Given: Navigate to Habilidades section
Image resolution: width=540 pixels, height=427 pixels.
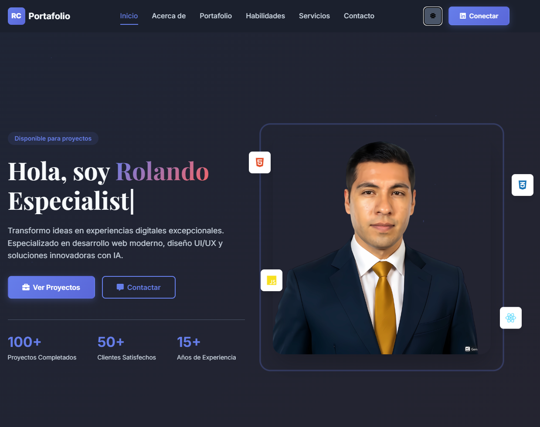Looking at the screenshot, I should (x=265, y=16).
